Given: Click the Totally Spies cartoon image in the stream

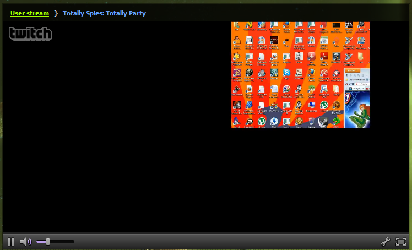Looking at the screenshot, I should (357, 110).
